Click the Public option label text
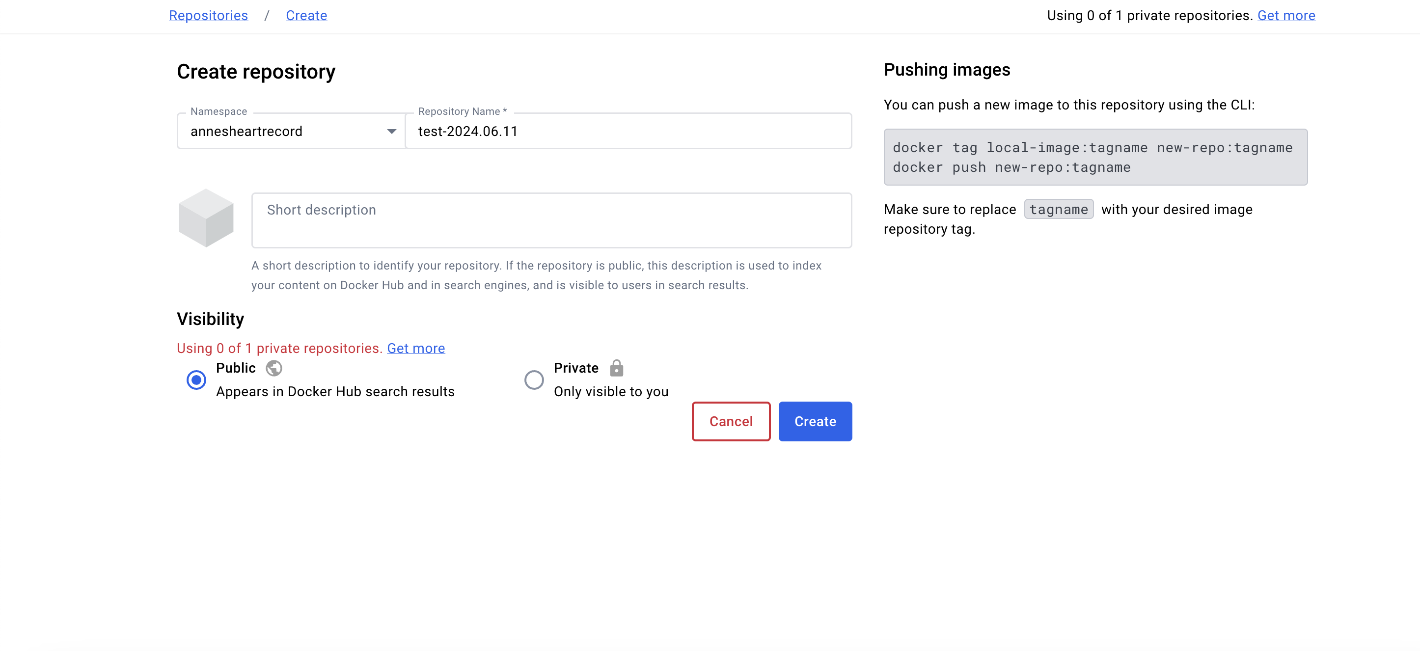Image resolution: width=1420 pixels, height=651 pixels. (x=235, y=368)
